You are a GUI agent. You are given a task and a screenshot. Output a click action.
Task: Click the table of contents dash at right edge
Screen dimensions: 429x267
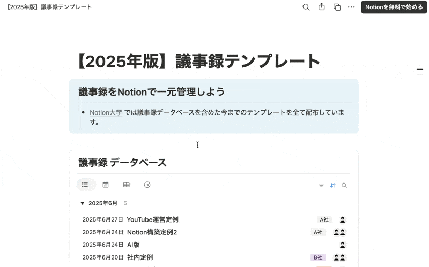pyautogui.click(x=420, y=70)
